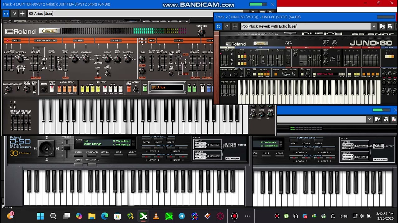Enable Mono assign mode button
398x223 pixels.
pos(59,89)
